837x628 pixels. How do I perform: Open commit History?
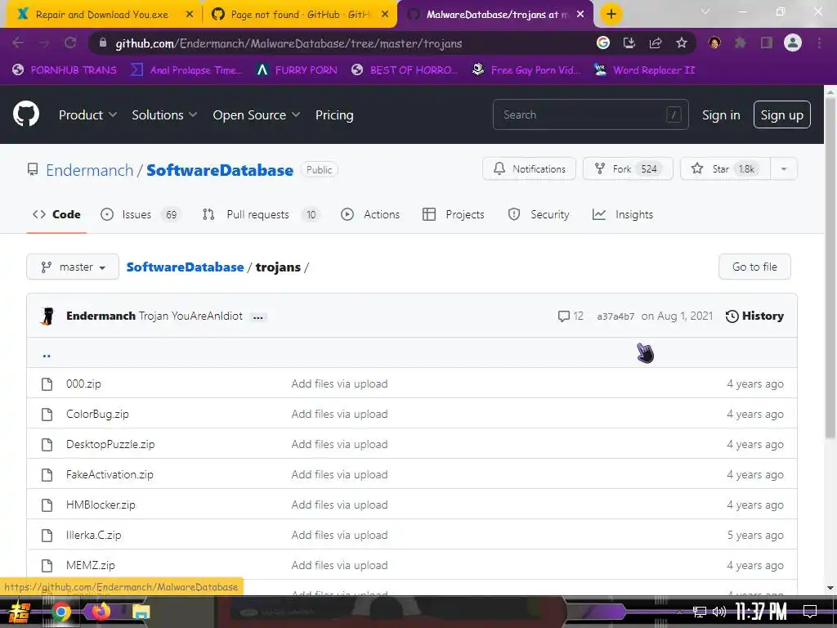[754, 316]
